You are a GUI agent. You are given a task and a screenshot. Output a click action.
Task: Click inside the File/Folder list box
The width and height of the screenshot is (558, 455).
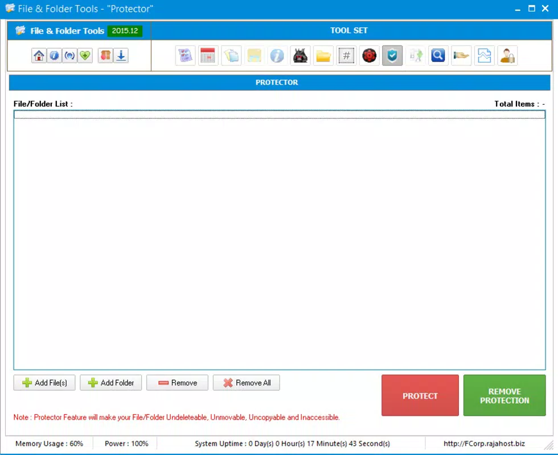(280, 240)
